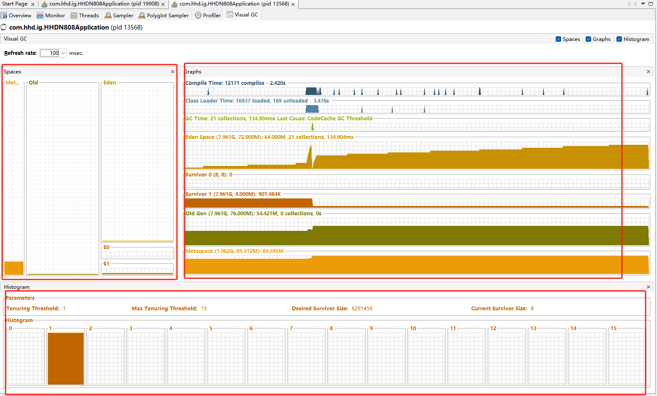
Task: Open the Refresh rate dropdown
Action: point(63,53)
